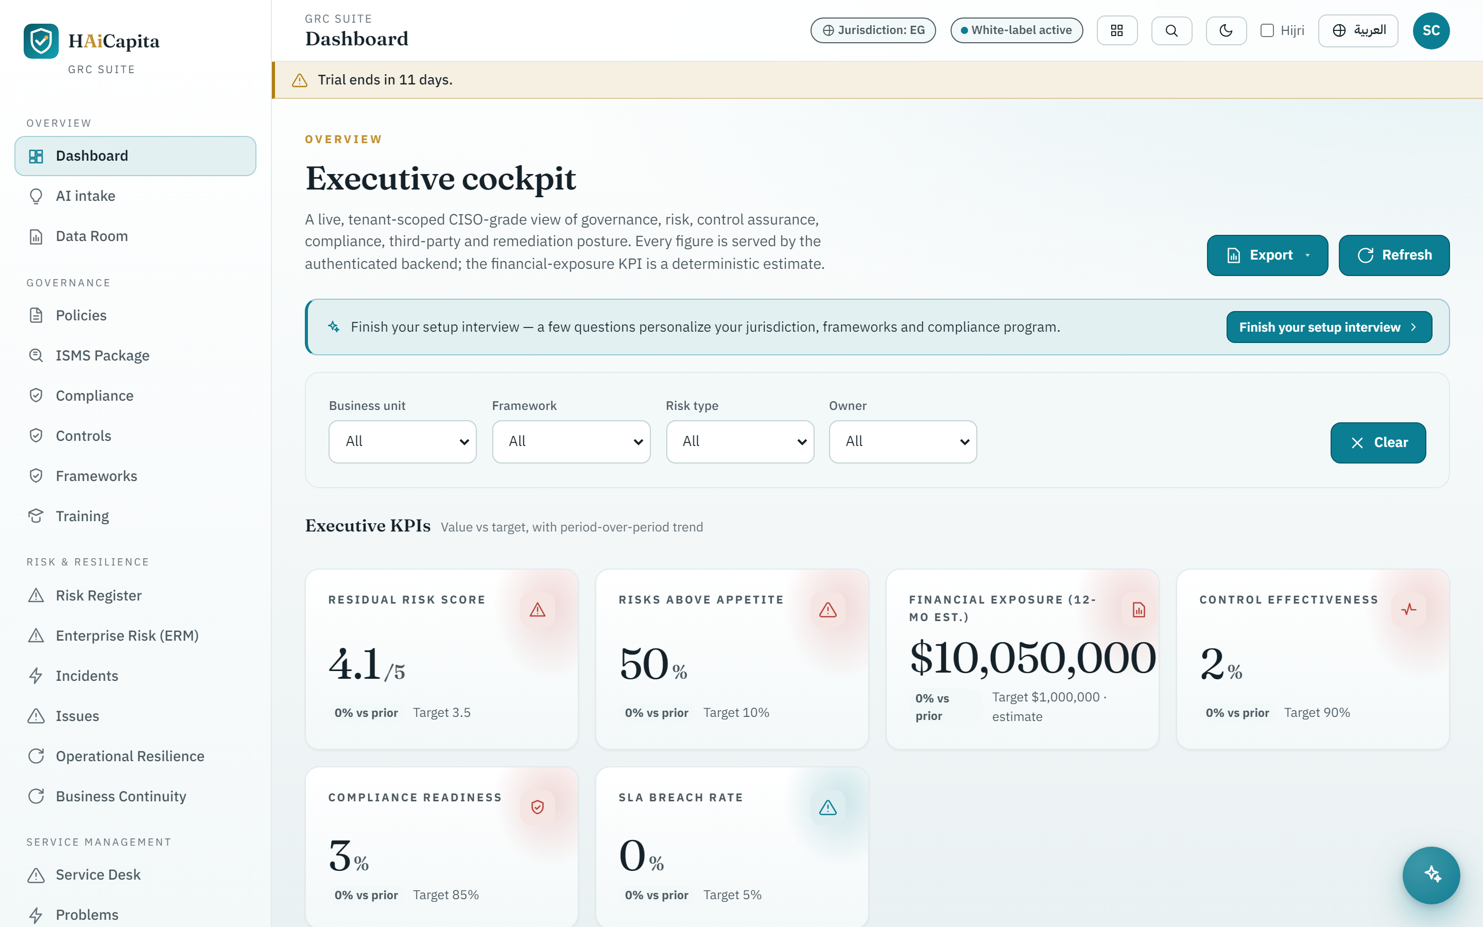Viewport: 1483px width, 927px height.
Task: Click 'Target $1,000,000 · estimate' text
Action: tap(1049, 707)
